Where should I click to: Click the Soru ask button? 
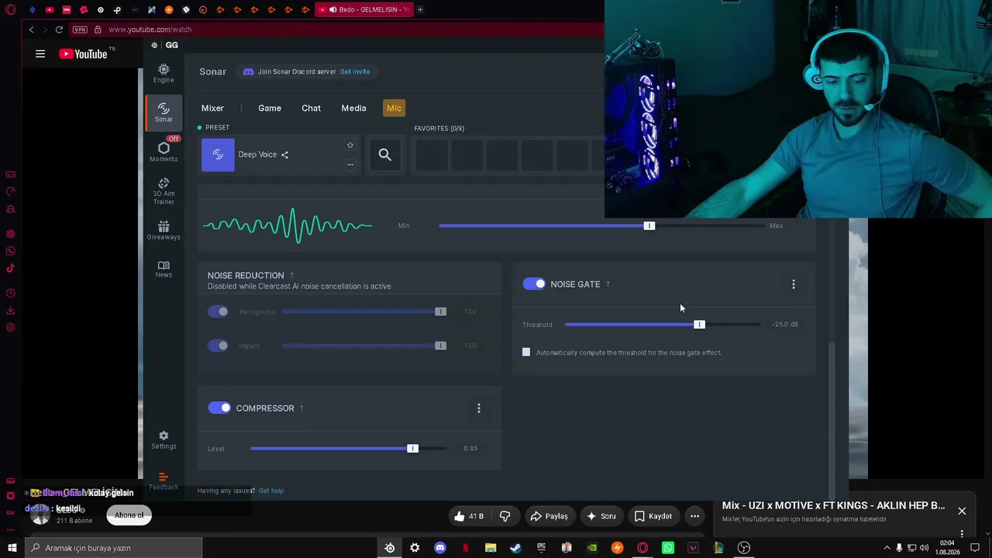(601, 516)
